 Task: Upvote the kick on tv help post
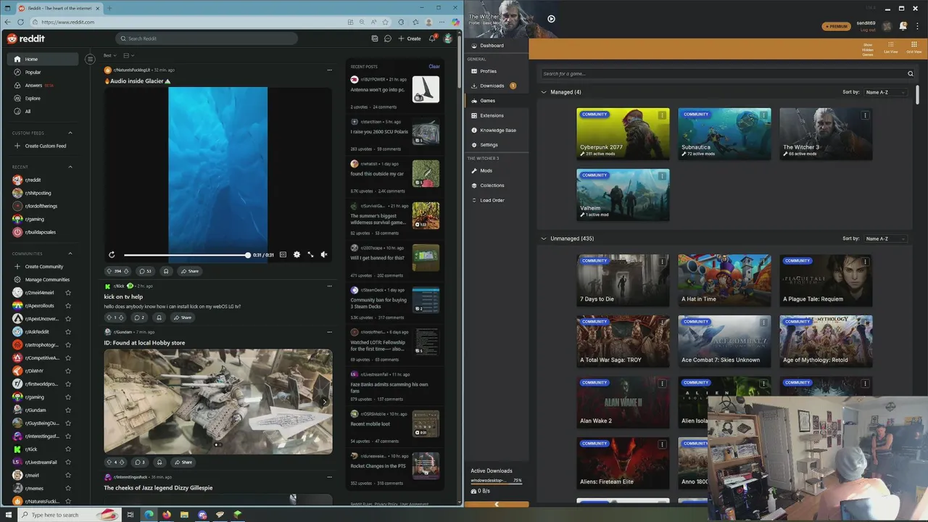tap(109, 318)
